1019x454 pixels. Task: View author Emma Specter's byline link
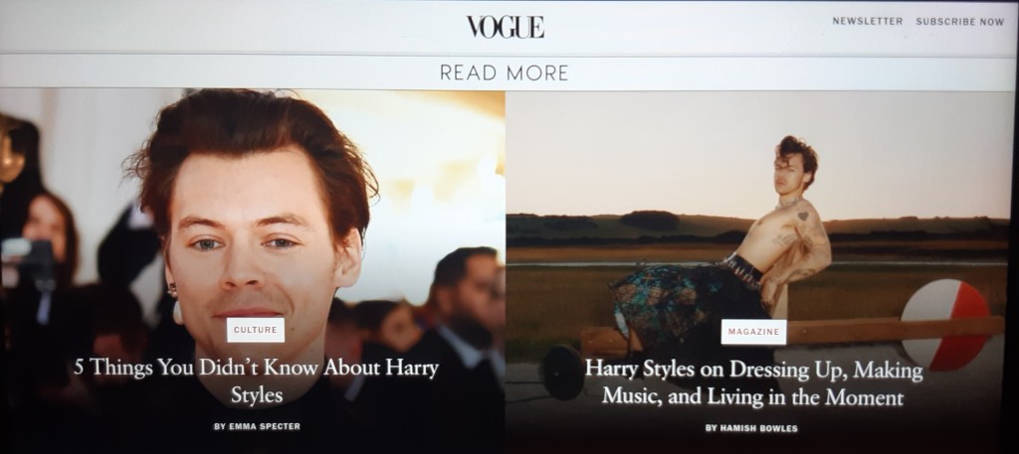[257, 426]
